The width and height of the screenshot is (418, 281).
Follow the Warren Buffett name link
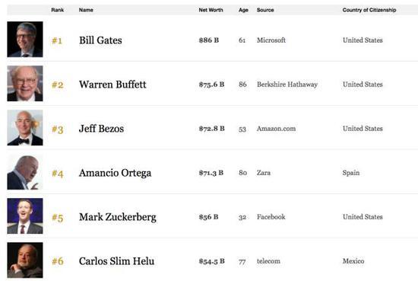tap(112, 85)
